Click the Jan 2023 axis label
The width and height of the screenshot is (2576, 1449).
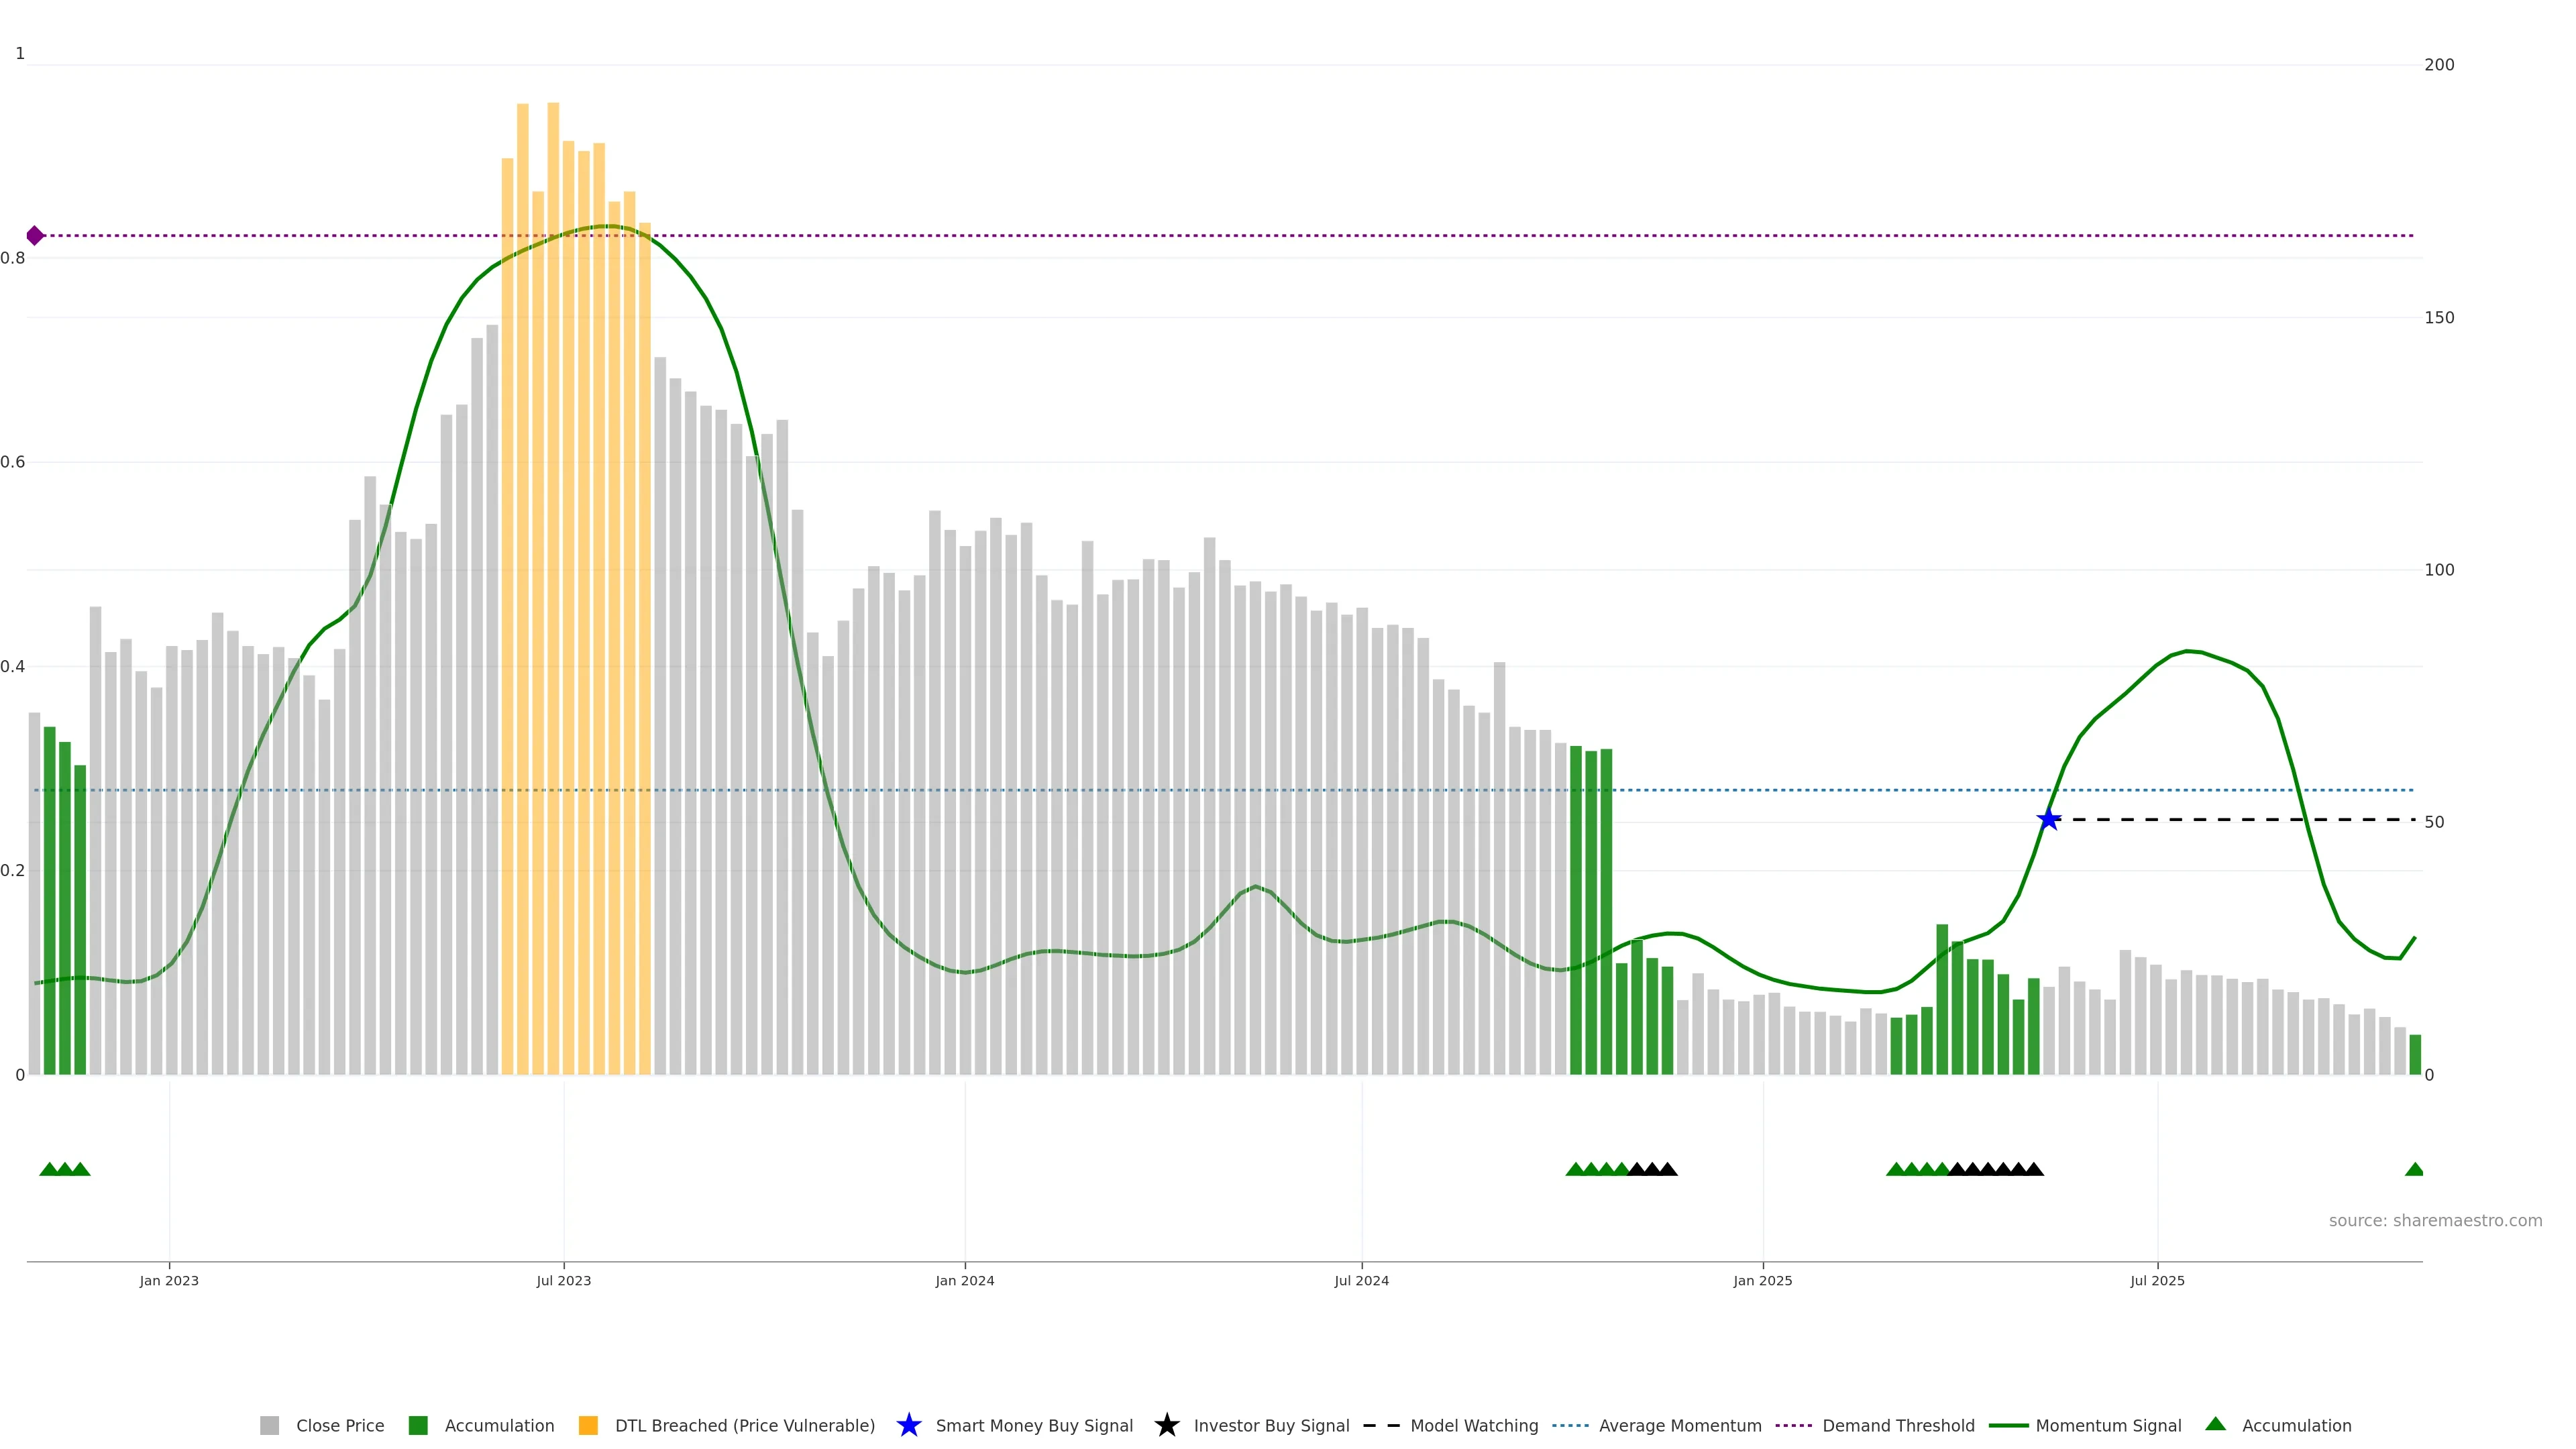click(x=169, y=1280)
